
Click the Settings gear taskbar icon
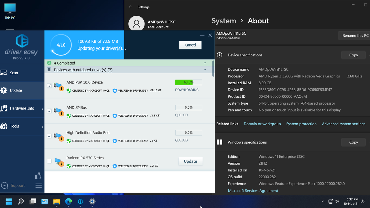(92, 201)
